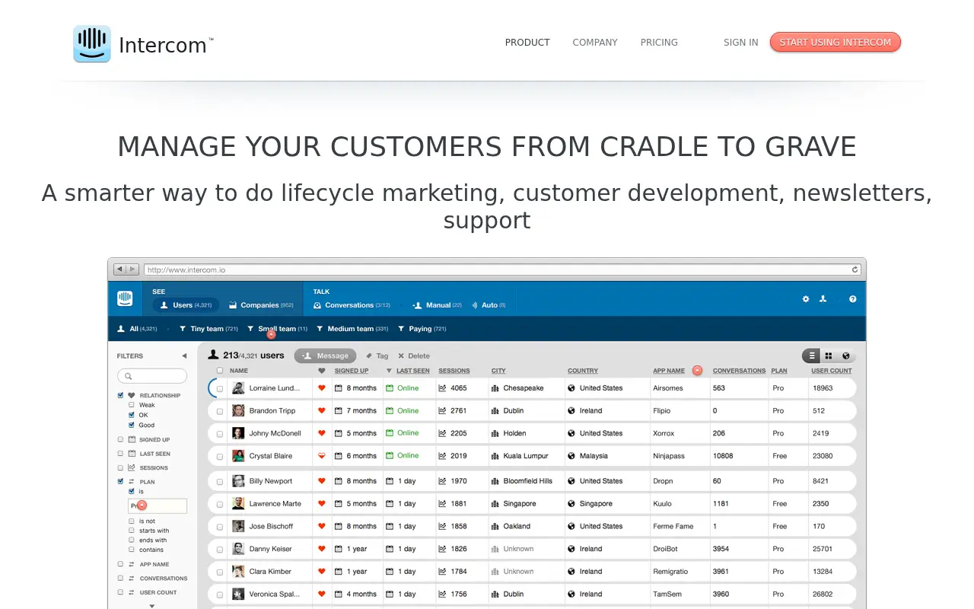Screen dimensions: 974x609
Task: Go to the Pricing page
Action: tap(659, 43)
